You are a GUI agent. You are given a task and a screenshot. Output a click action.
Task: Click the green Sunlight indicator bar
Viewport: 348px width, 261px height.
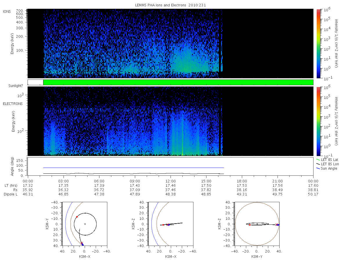tap(178, 82)
